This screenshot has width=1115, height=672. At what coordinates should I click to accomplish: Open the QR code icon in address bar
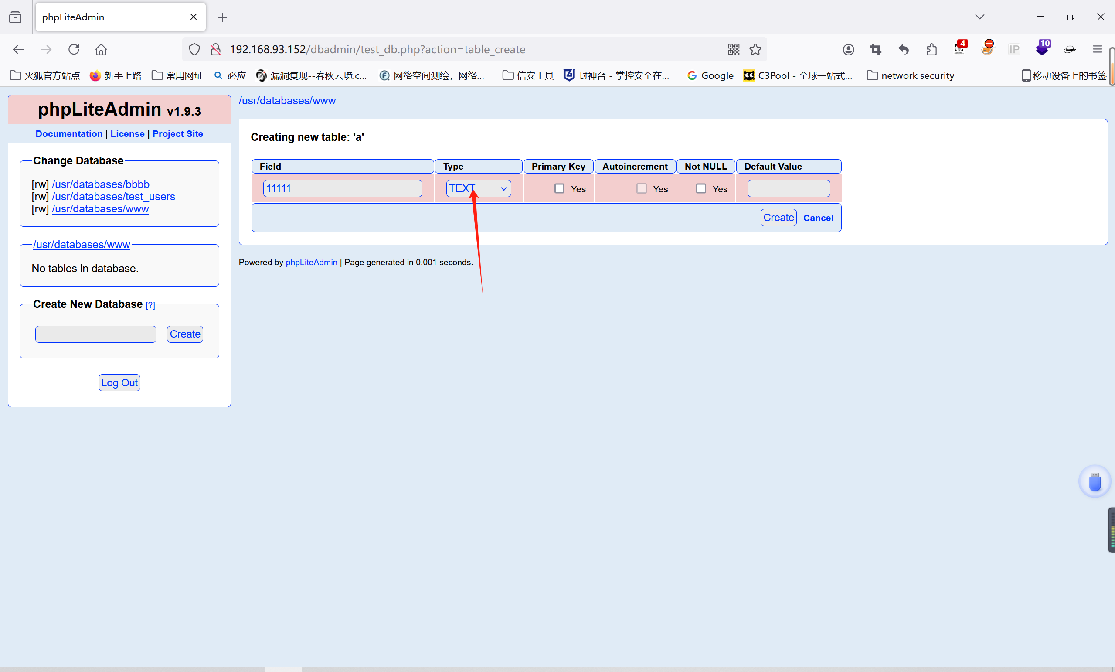pyautogui.click(x=734, y=49)
